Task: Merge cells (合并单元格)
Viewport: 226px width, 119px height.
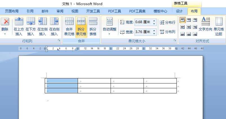Action: point(69,26)
